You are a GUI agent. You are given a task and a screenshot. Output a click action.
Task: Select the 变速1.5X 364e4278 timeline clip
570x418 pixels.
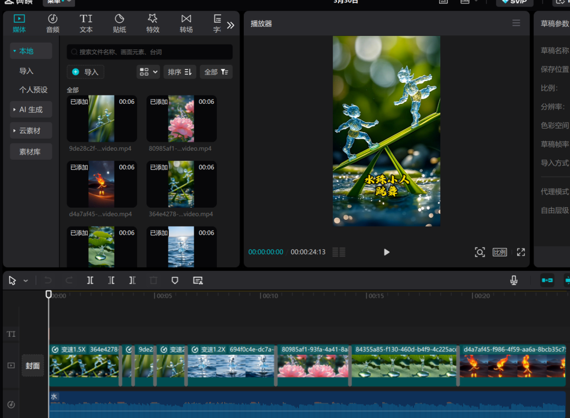click(x=84, y=365)
